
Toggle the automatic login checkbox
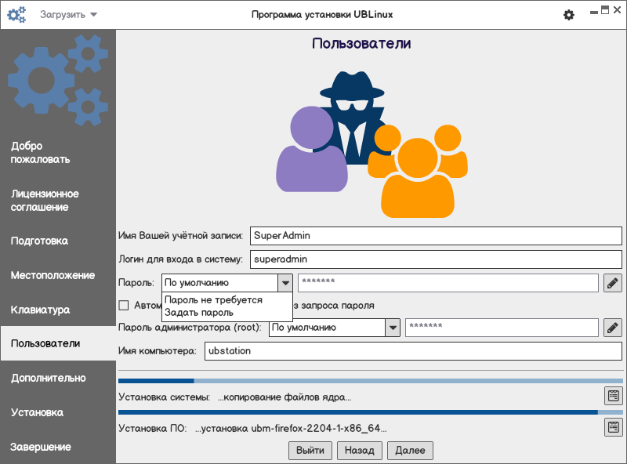pos(124,306)
